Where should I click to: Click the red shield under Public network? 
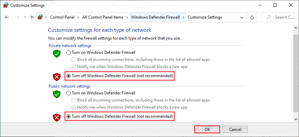click(x=56, y=117)
